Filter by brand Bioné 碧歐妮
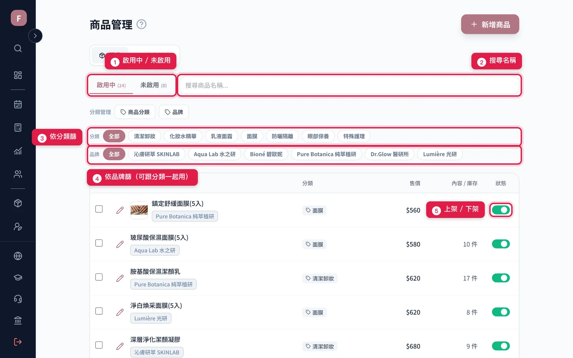The image size is (573, 358). pyautogui.click(x=266, y=154)
